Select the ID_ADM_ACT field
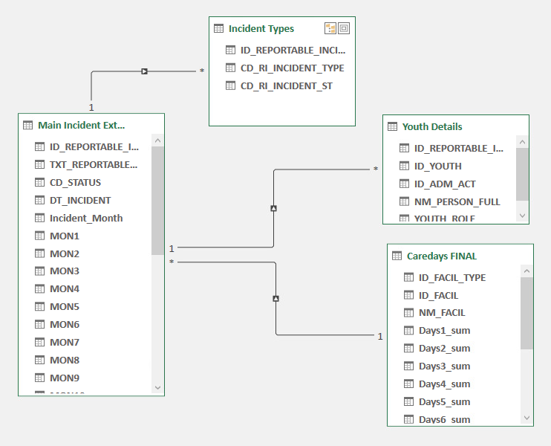551x446 pixels. pos(445,184)
